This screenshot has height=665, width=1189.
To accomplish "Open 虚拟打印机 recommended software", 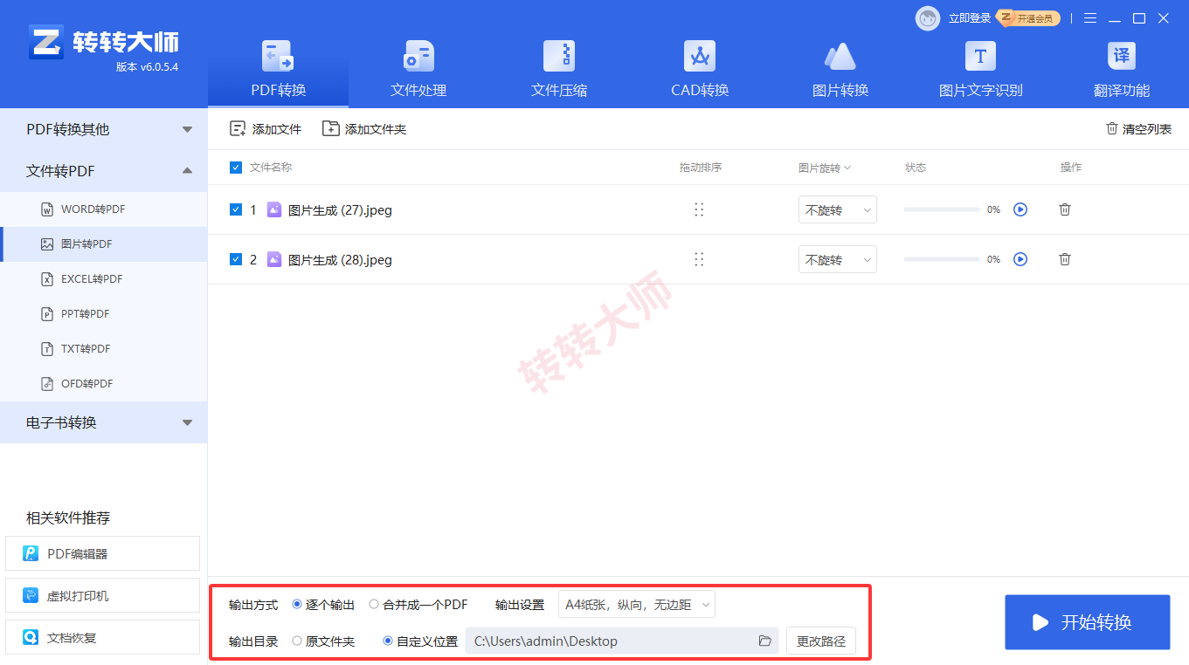I will point(103,596).
